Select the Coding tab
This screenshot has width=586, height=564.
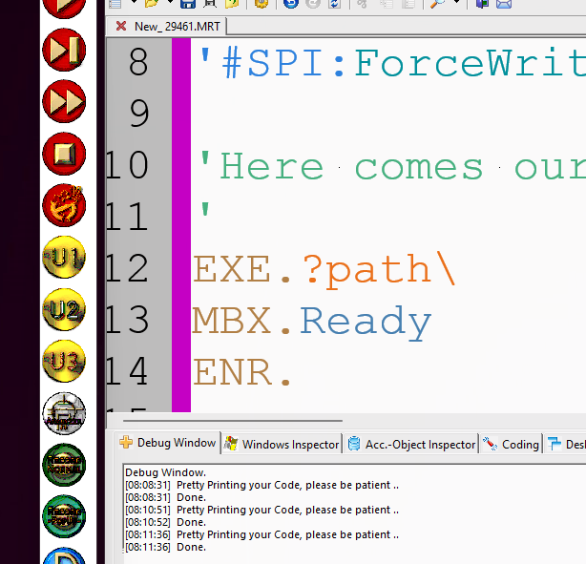512,444
